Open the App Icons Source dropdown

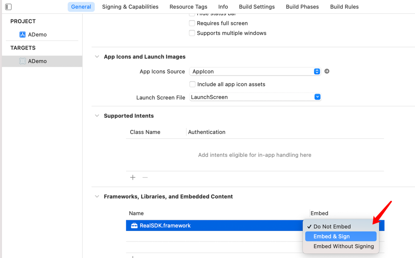tap(317, 71)
